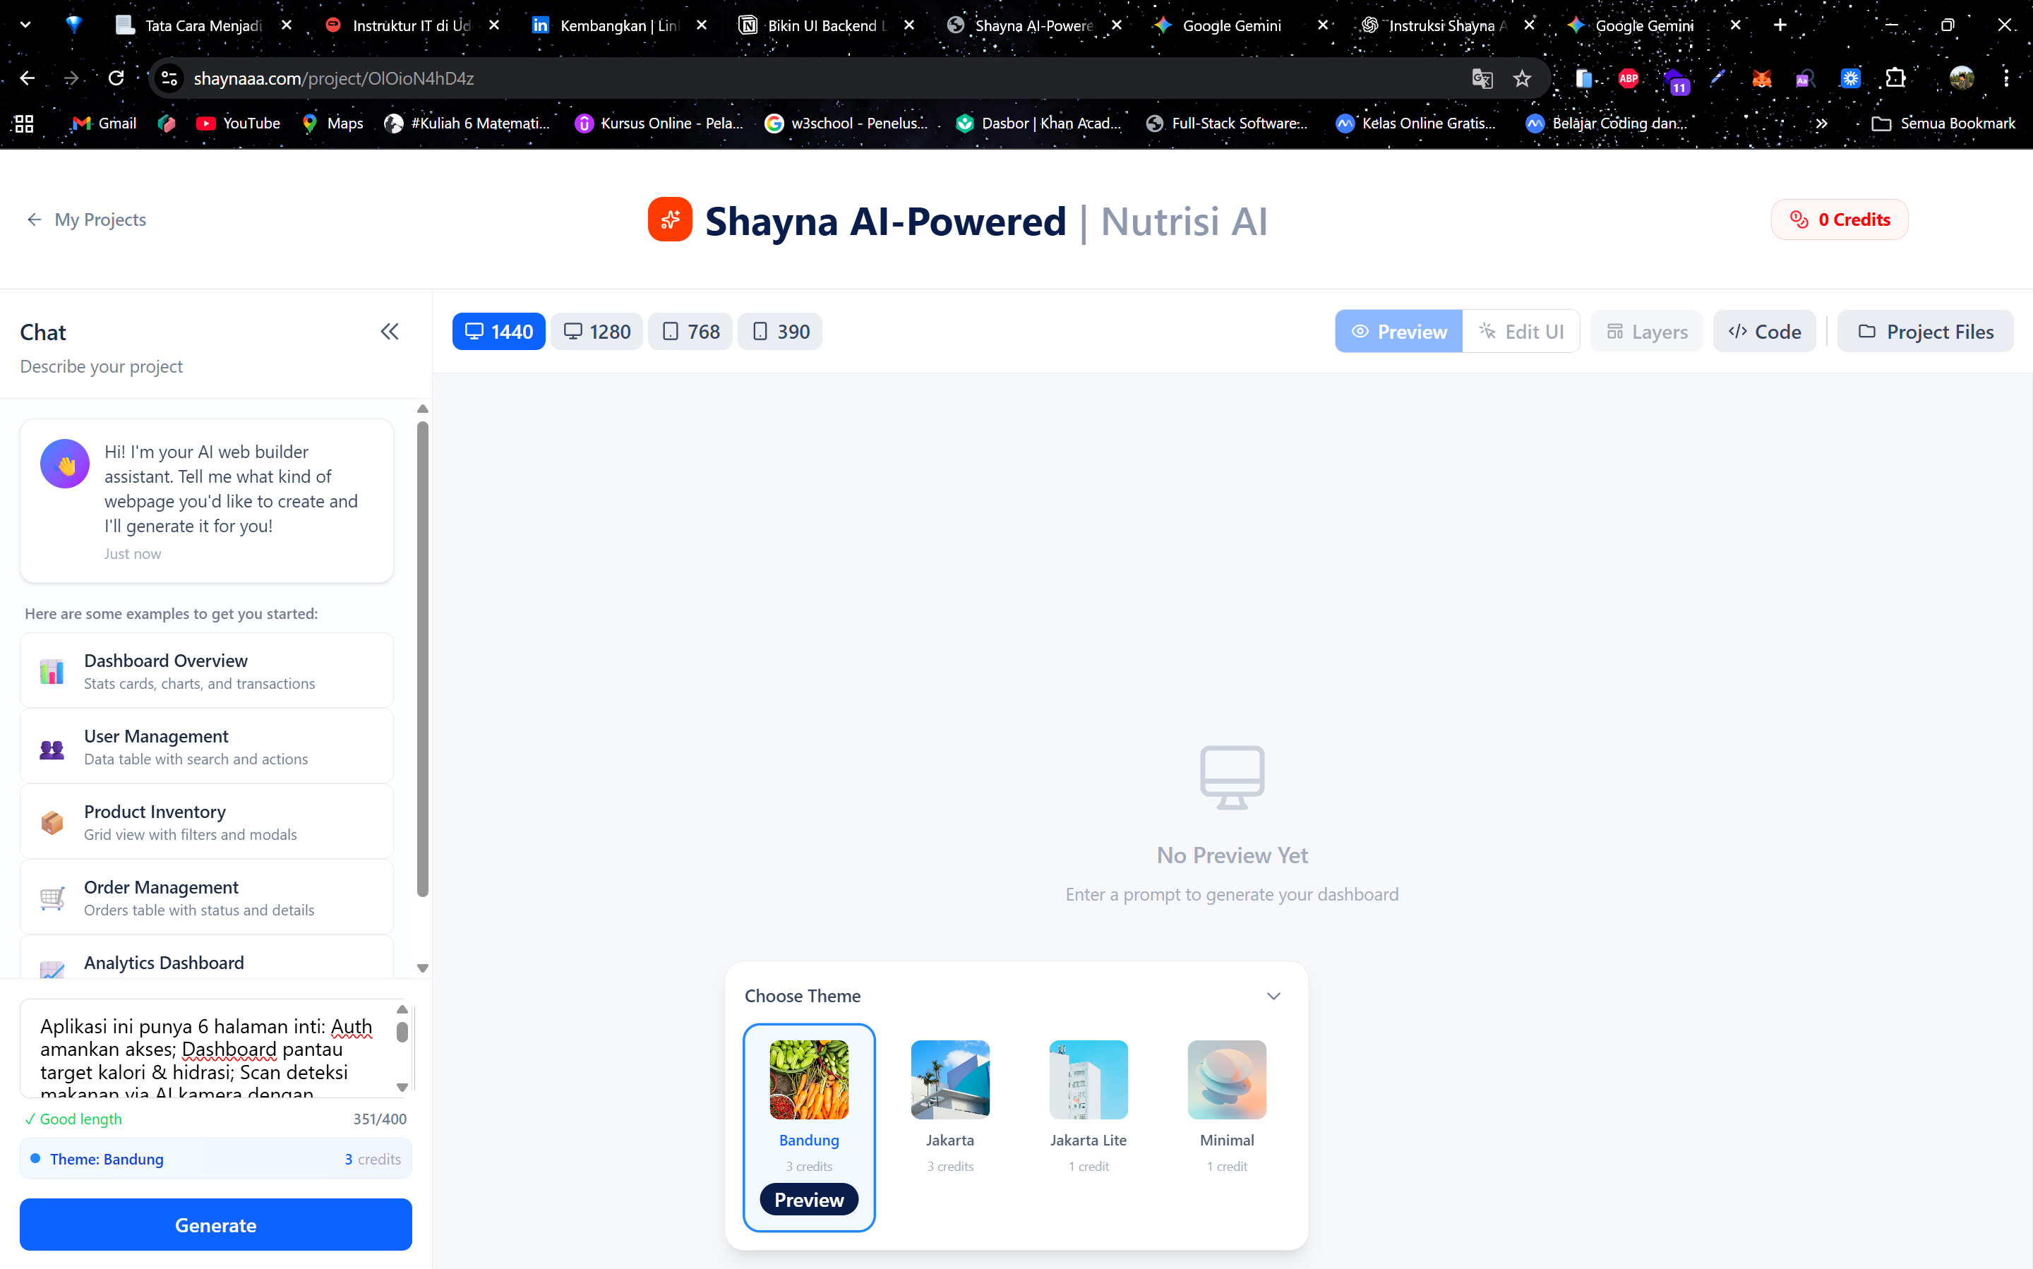Screen dimensions: 2033x1269
Task: Open Google Translate in the address bar
Action: (1482, 78)
